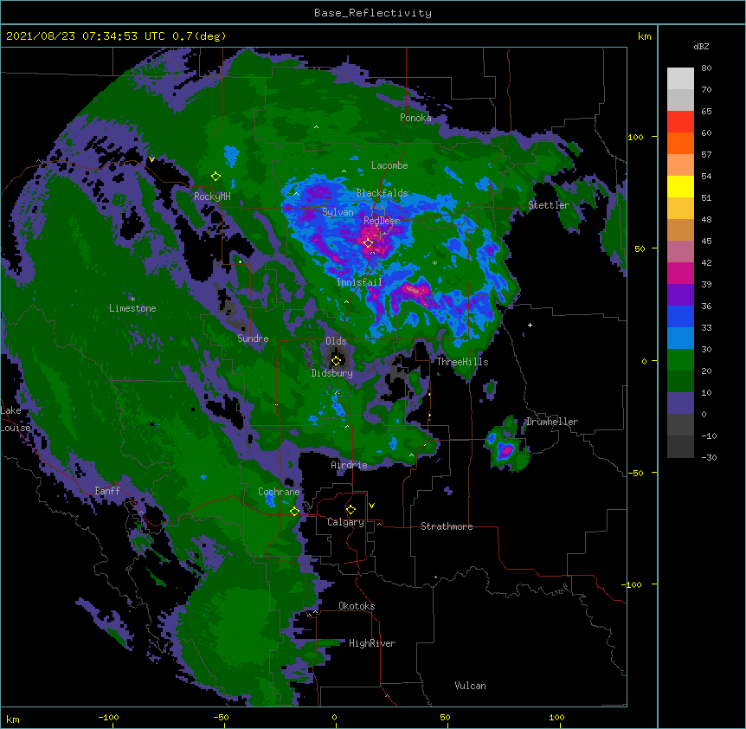Select the Calgary city label
The width and height of the screenshot is (746, 729).
(345, 522)
